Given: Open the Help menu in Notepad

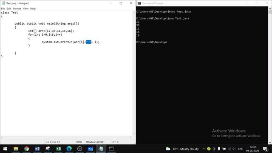Looking at the screenshot, I should [33, 8].
